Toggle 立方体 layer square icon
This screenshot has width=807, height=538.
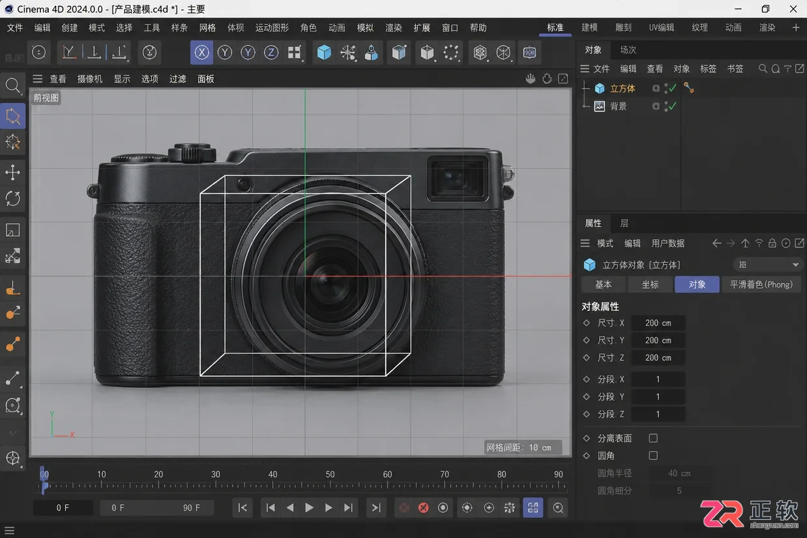656,88
